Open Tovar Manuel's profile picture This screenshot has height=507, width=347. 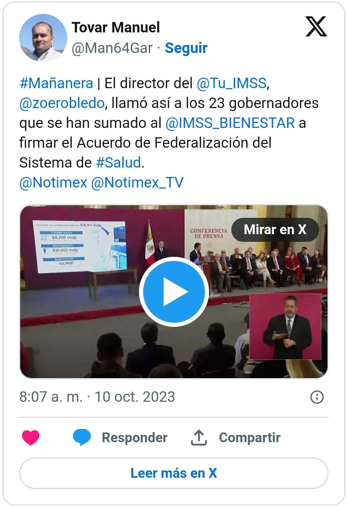43,38
